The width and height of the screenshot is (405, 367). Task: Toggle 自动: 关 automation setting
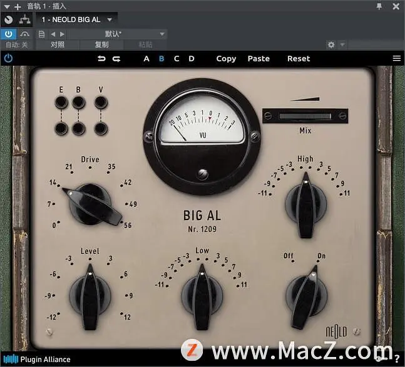pos(16,45)
